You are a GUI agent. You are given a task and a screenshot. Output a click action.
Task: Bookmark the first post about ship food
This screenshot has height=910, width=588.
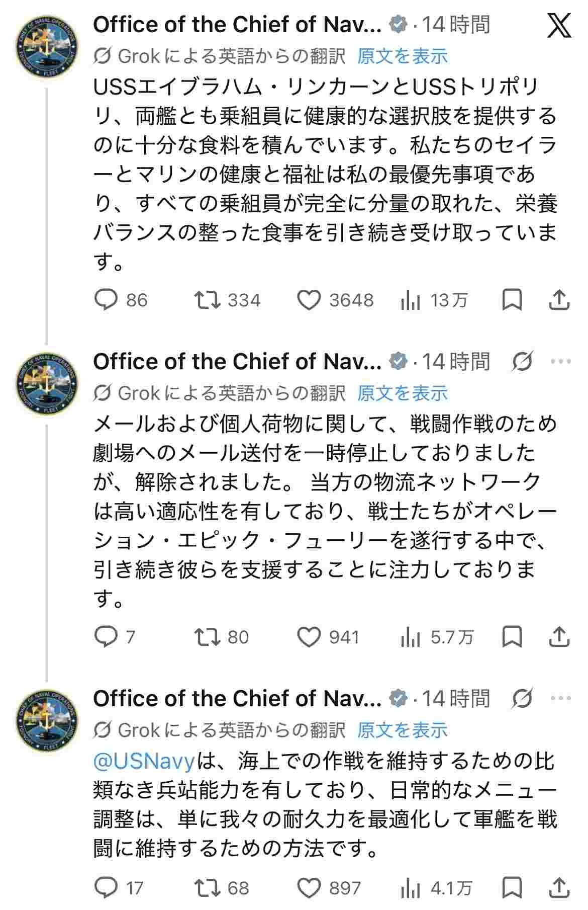point(512,300)
